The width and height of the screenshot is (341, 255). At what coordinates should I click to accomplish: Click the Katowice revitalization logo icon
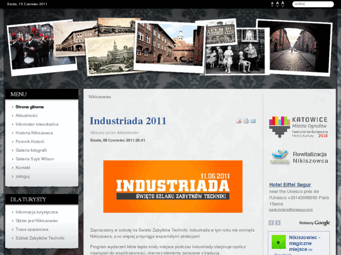click(x=280, y=157)
